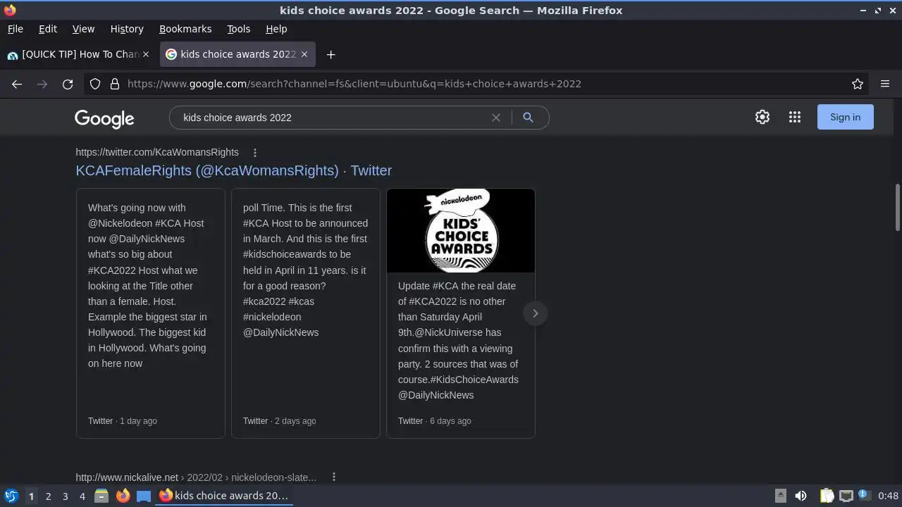Click the "Twitter · 2 days ago" text

pos(280,421)
